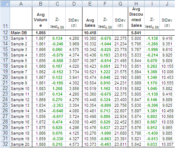Click Sample 20 label cell

coord(21,144)
